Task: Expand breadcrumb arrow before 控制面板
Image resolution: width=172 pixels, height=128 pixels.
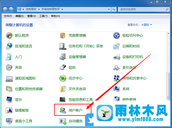Action: 23,9
